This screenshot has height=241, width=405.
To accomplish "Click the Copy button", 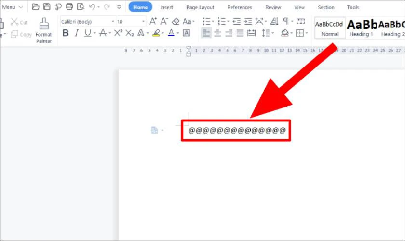I will (x=21, y=34).
